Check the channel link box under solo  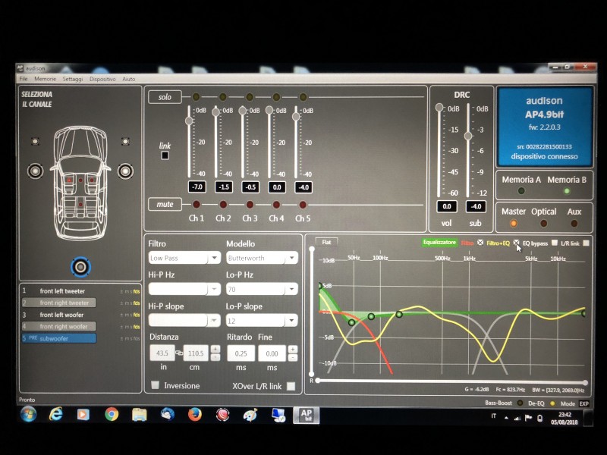[x=165, y=155]
